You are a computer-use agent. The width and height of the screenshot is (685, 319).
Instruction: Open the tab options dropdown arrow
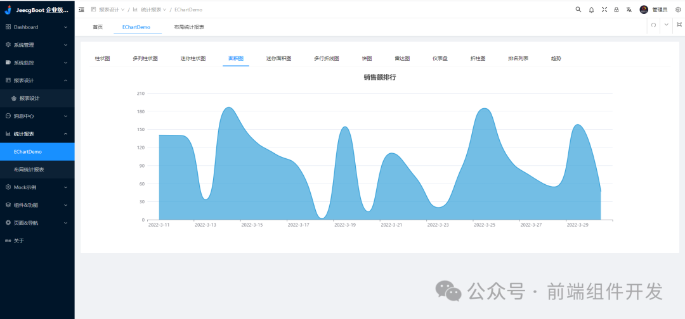pyautogui.click(x=666, y=25)
